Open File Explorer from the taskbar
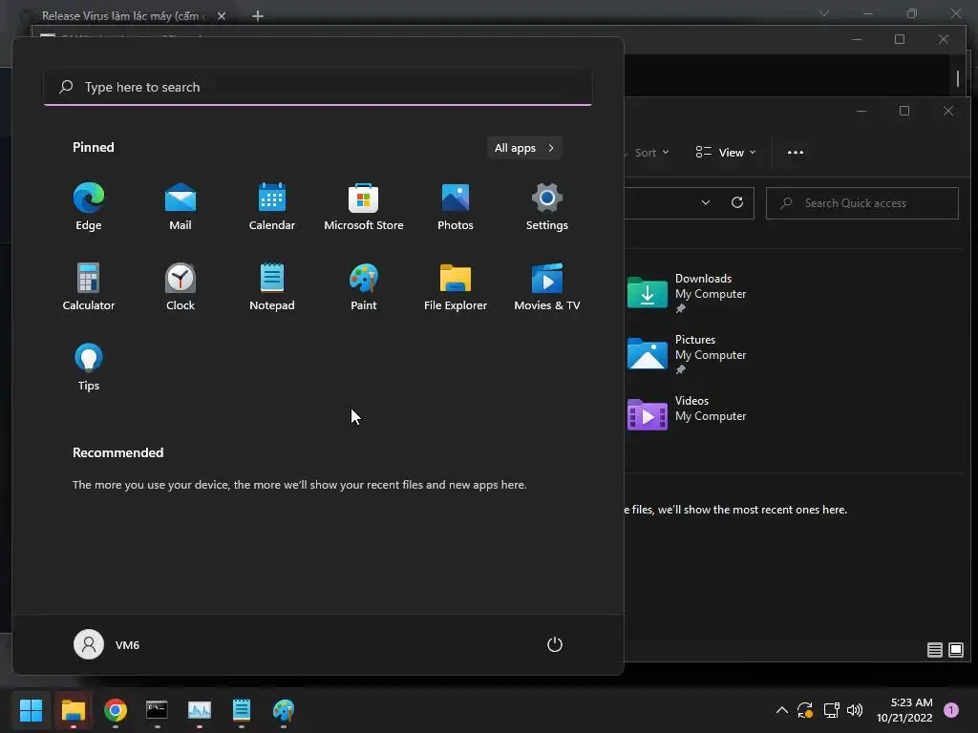 73,710
